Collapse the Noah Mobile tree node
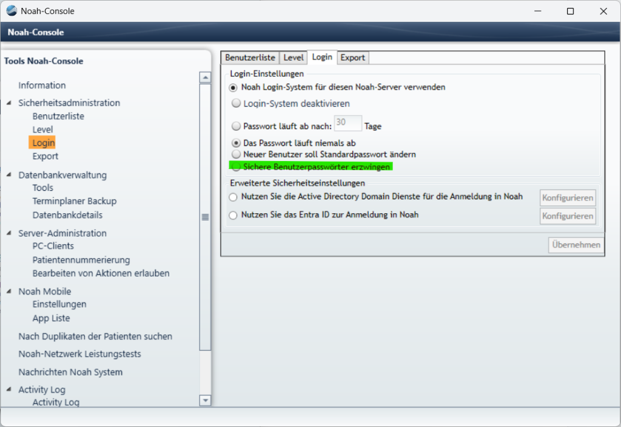621x427 pixels. coord(8,291)
